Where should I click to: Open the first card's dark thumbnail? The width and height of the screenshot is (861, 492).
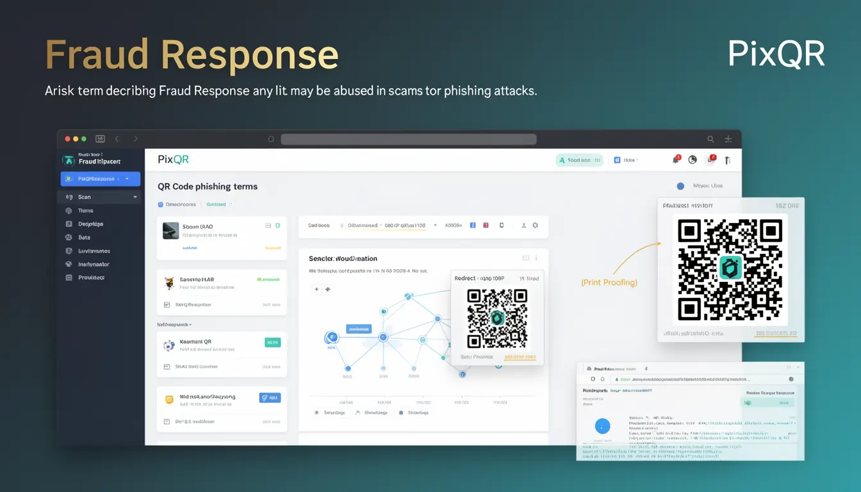click(170, 231)
